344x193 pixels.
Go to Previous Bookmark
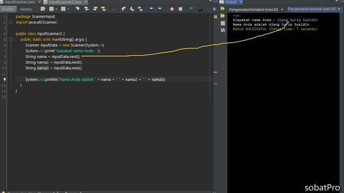pos(123,9)
